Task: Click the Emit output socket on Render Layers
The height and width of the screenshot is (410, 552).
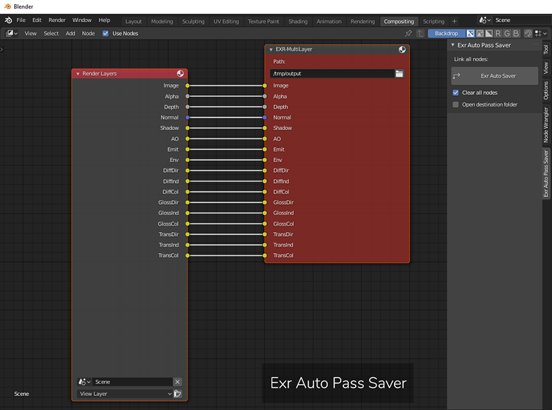Action: coord(187,149)
